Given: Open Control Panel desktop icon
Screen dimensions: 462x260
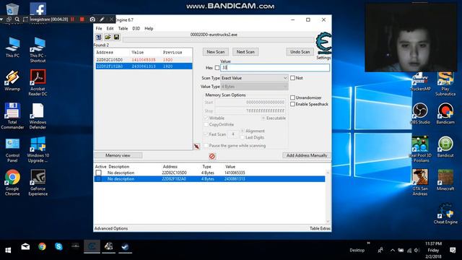Looking at the screenshot, I should tap(12, 149).
